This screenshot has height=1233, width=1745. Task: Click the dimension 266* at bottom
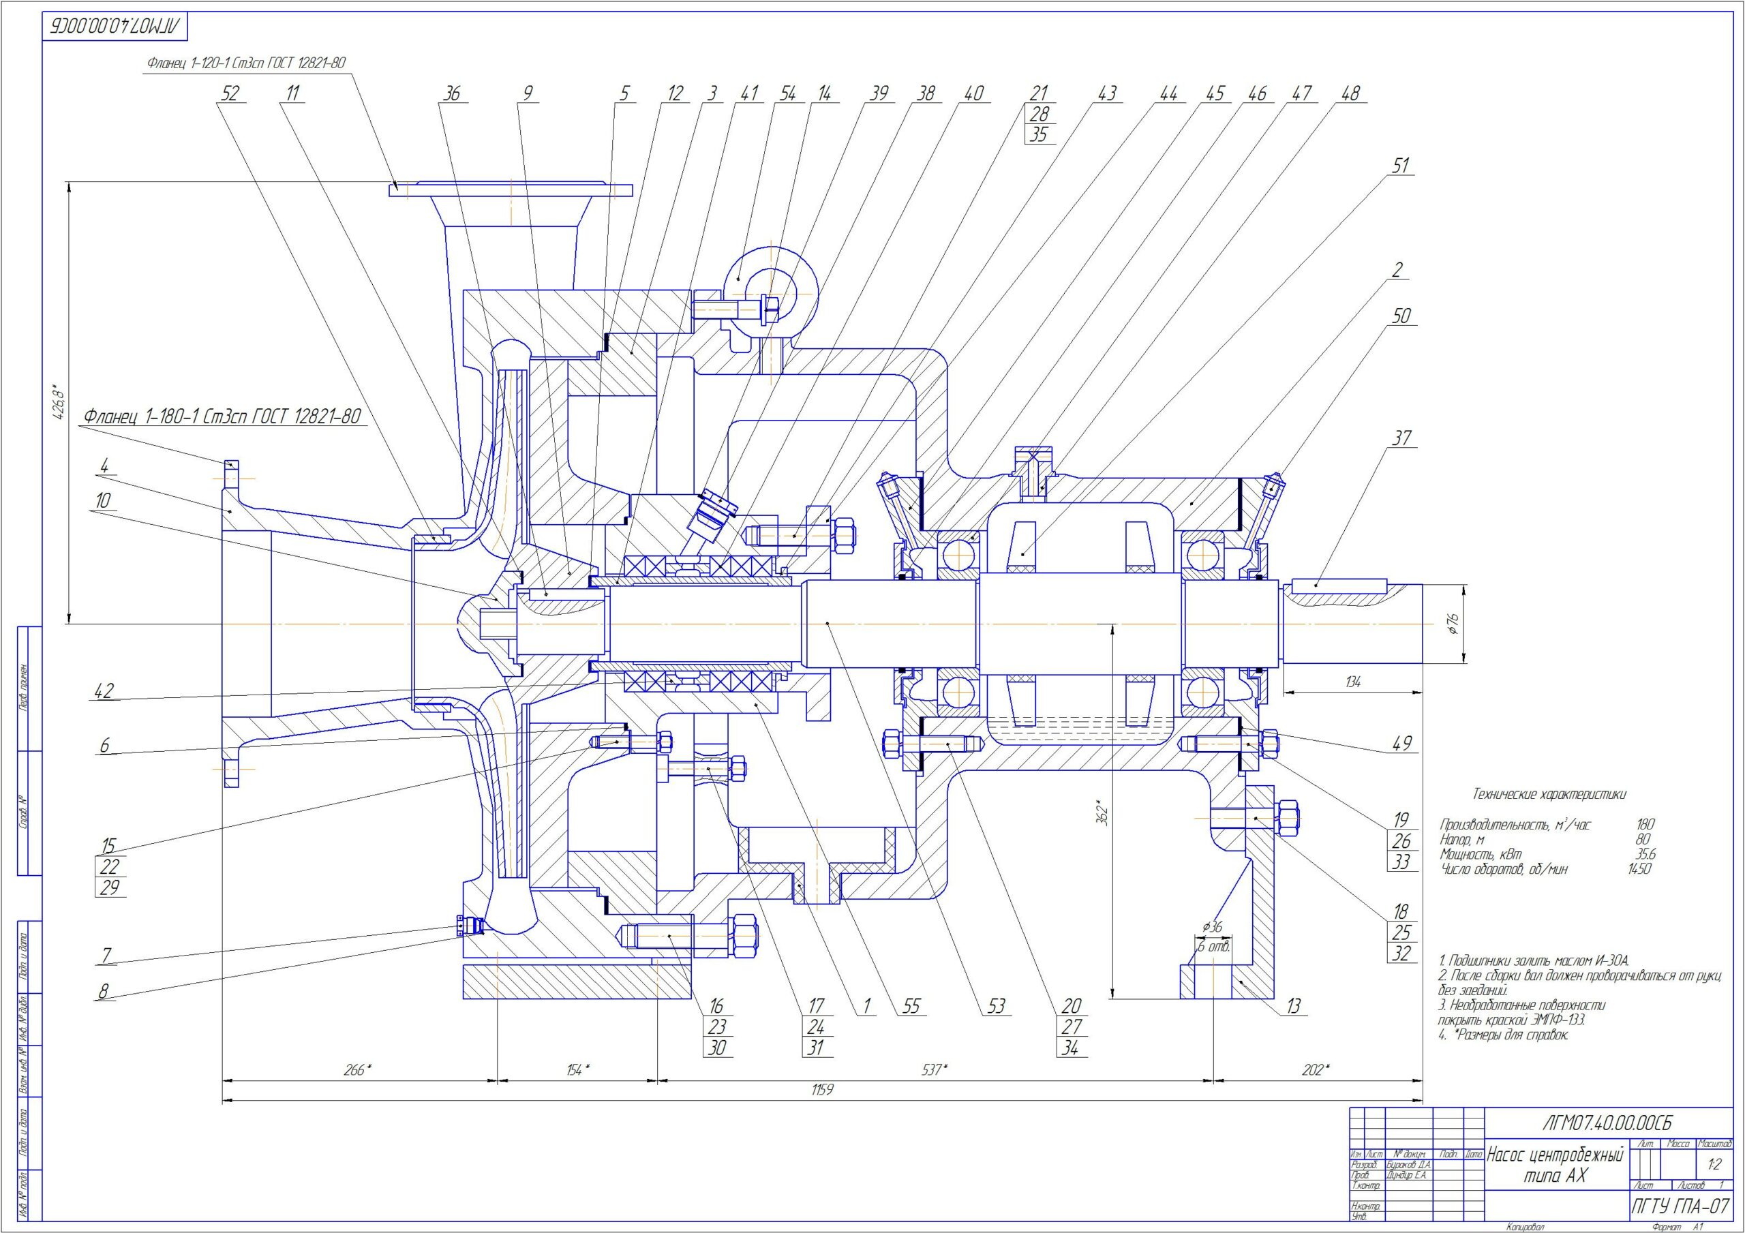[357, 1069]
